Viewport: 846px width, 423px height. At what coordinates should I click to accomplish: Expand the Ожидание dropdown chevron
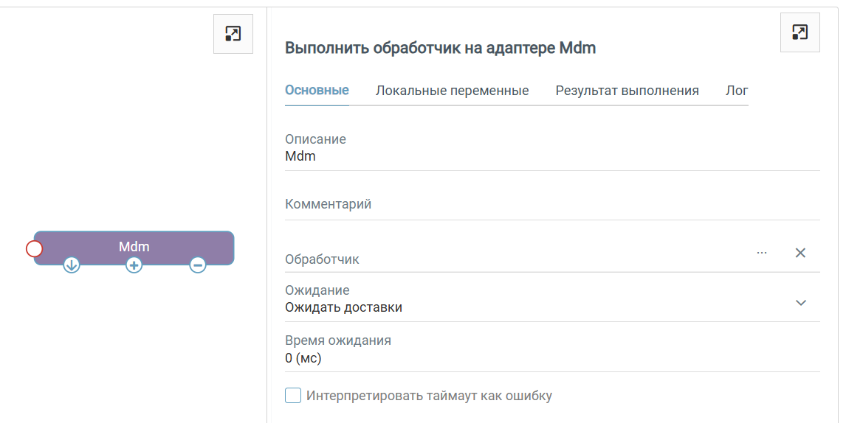801,303
